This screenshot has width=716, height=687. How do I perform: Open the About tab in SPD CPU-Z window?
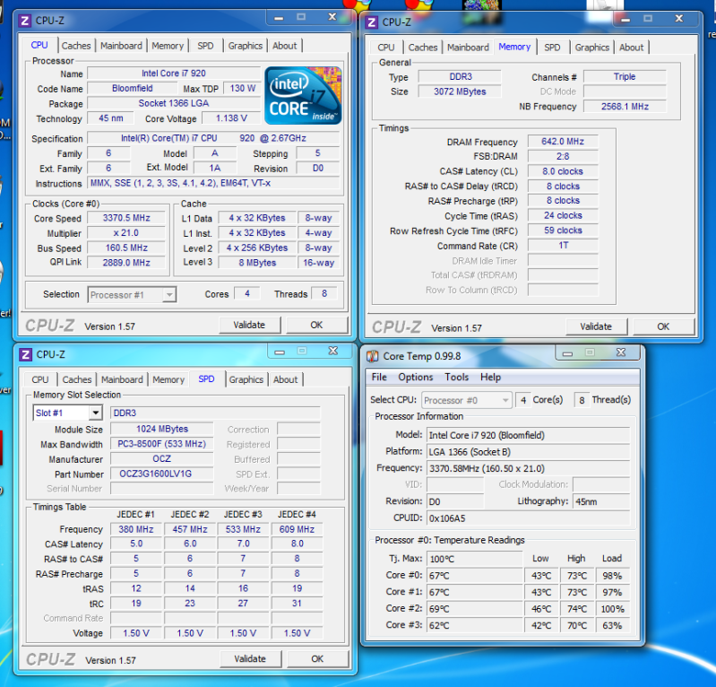[x=285, y=379]
